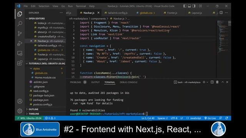Switch to the Debug Console tab
This screenshot has height=138, width=246.
point(128,82)
